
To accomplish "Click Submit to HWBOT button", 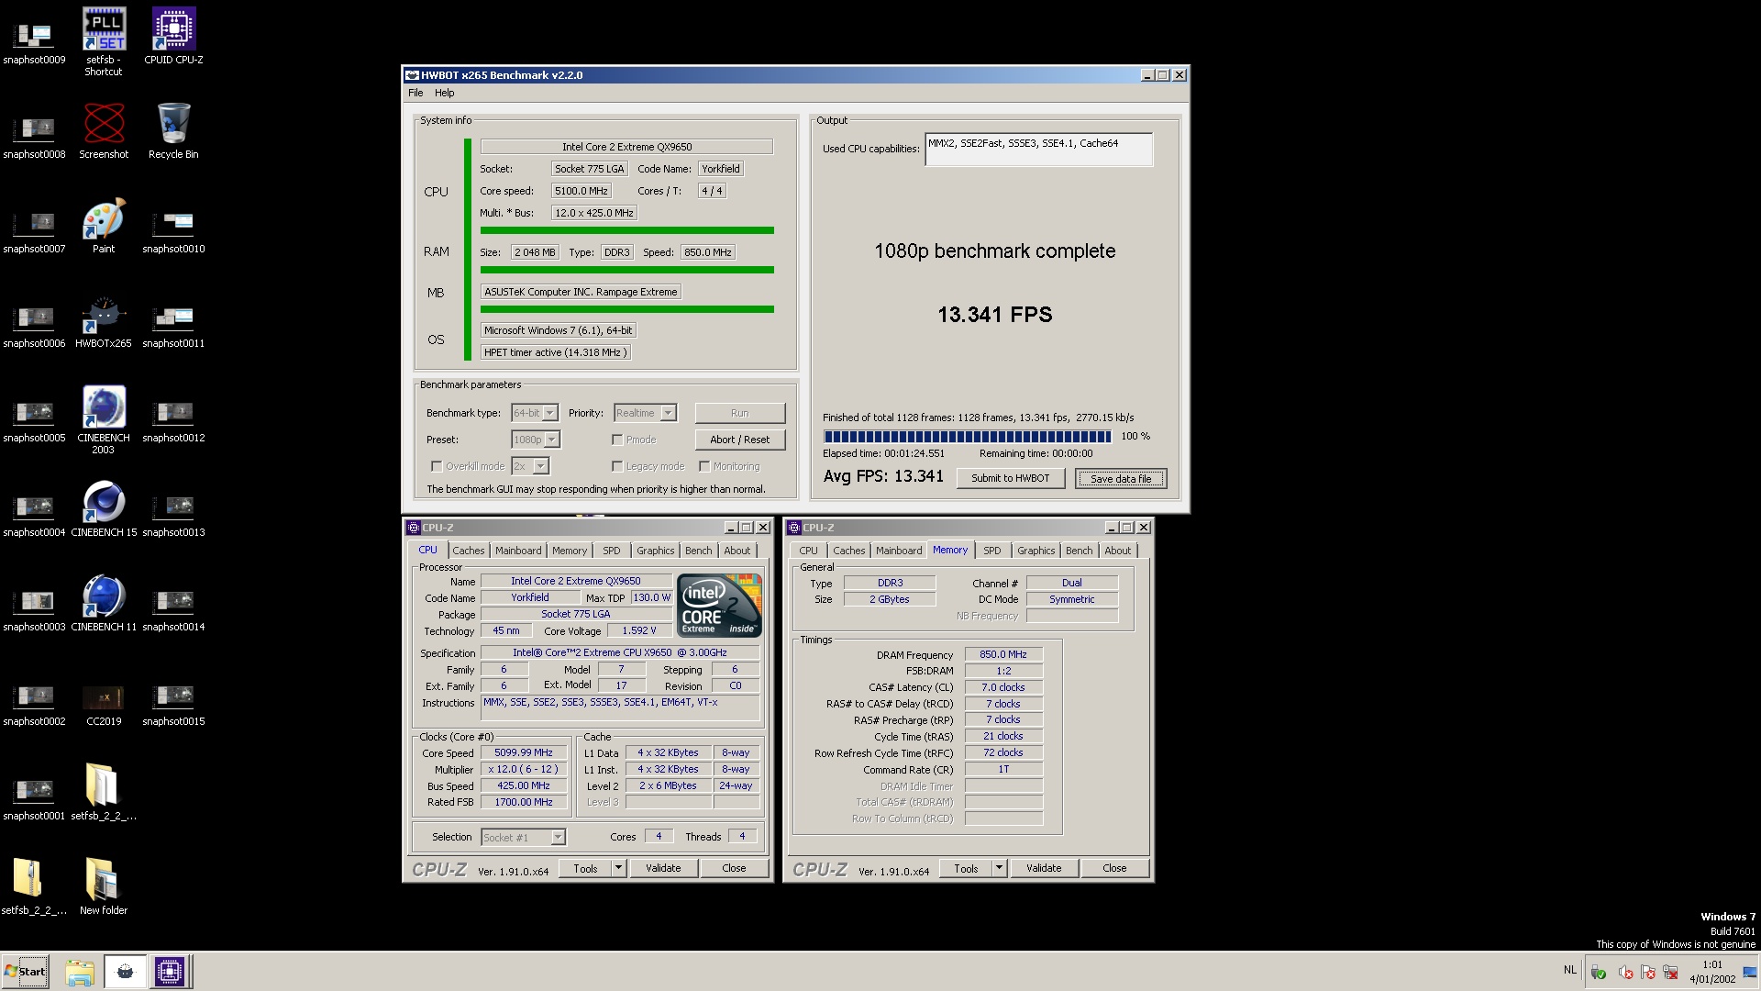I will click(x=1010, y=478).
